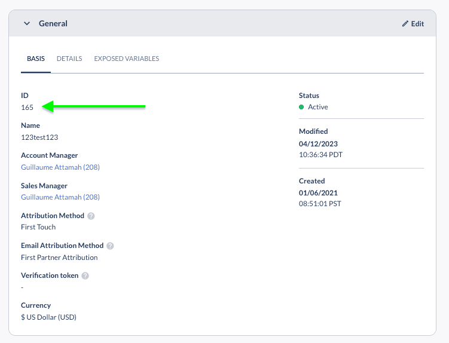Viewport: 449px width, 343px height.
Task: Collapse the General section chevron
Action: (x=27, y=23)
